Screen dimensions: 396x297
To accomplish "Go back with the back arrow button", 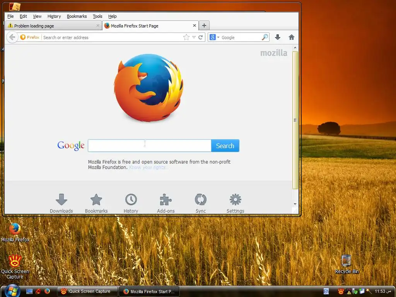I will pos(12,38).
